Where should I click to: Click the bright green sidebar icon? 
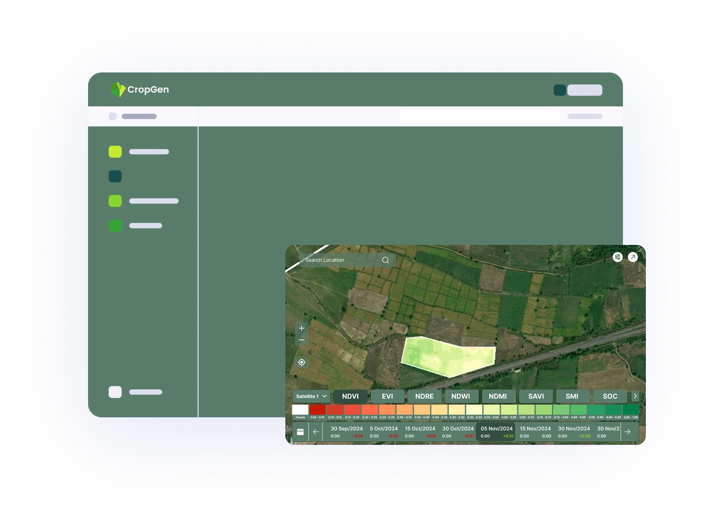pos(115,226)
